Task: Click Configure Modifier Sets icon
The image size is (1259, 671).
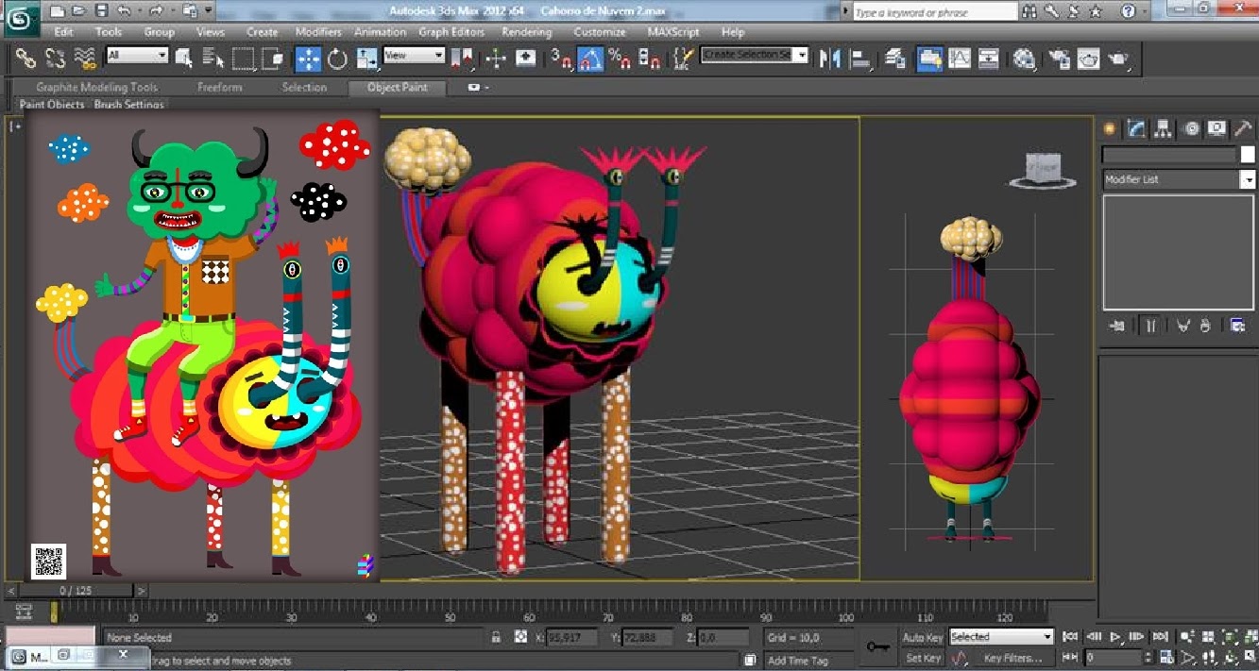Action: (x=1237, y=326)
